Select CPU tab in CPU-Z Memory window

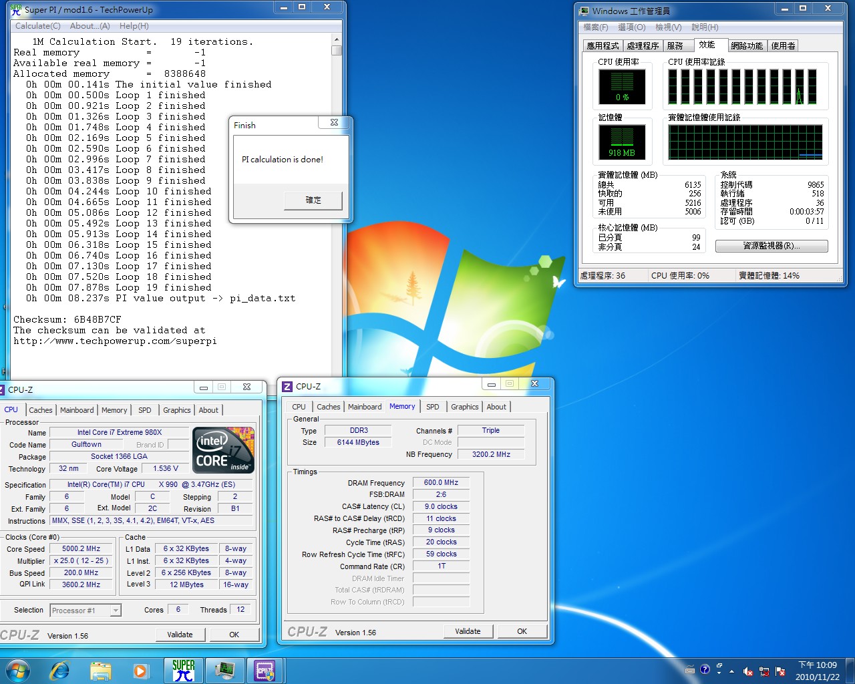[x=299, y=407]
